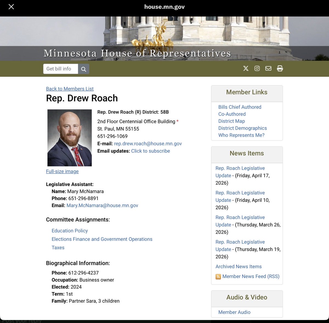
Task: Click the Rep. Drew Roach (R) District: 58B line
Action: (133, 112)
